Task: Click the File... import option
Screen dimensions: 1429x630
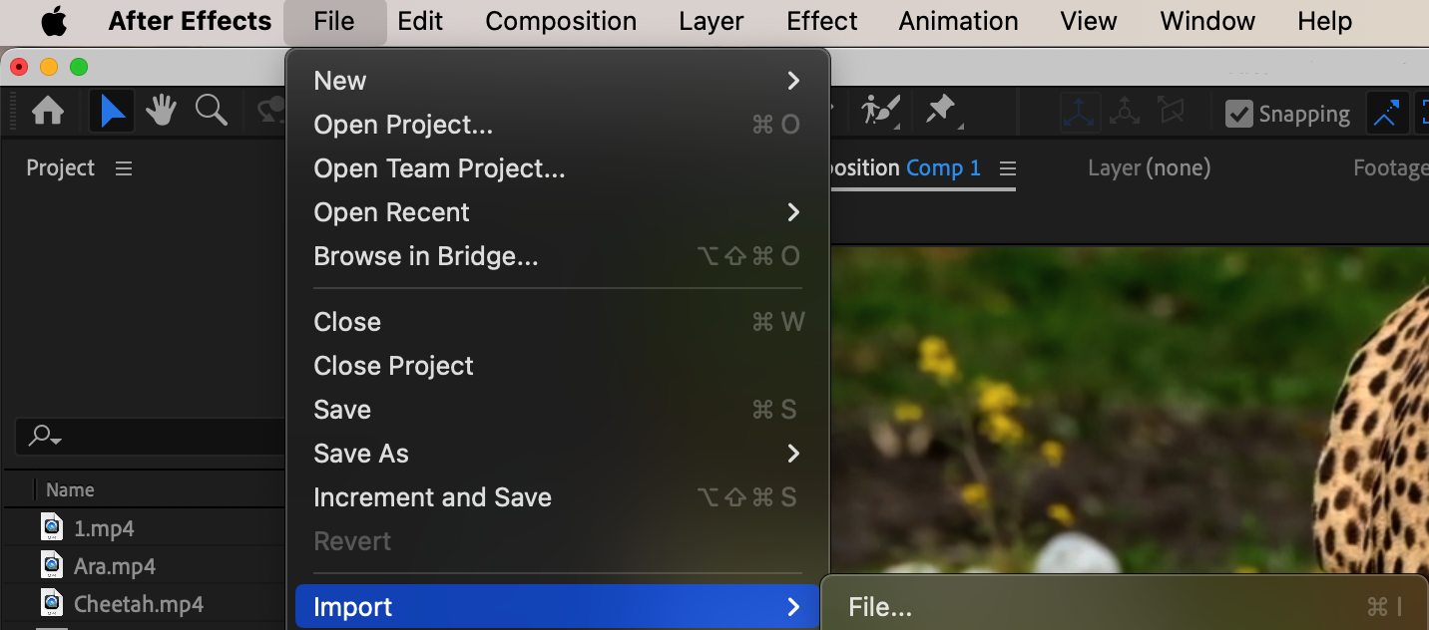Action: (x=880, y=607)
